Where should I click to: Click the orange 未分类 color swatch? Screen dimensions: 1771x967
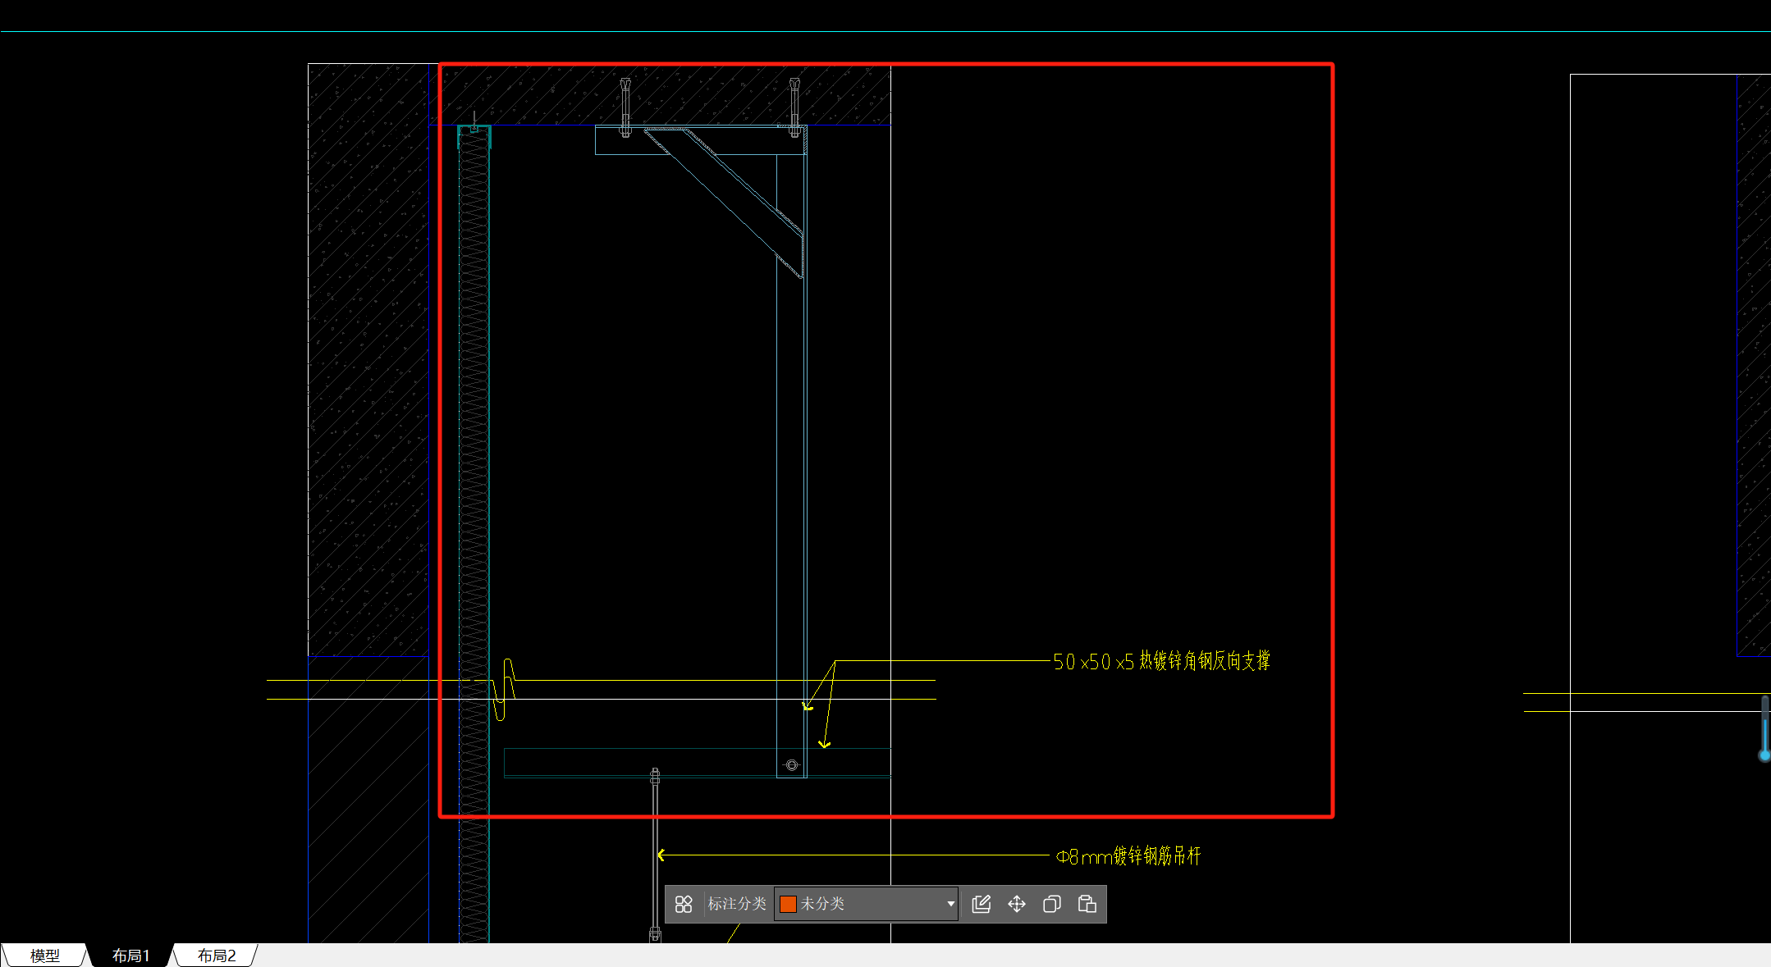click(788, 904)
